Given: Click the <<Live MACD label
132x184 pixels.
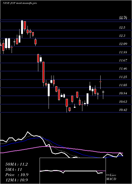Looking at the screenshot, I should coord(111,177).
